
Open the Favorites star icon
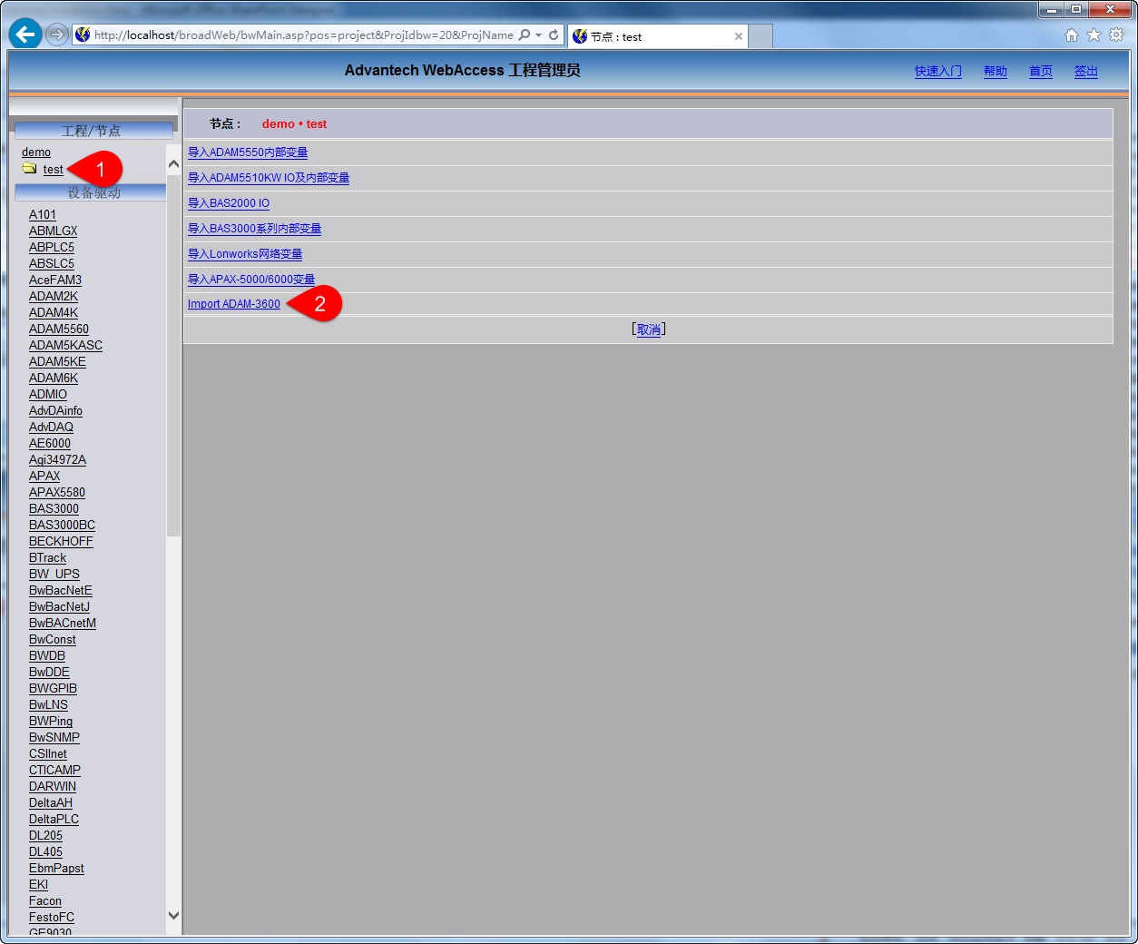[1094, 35]
